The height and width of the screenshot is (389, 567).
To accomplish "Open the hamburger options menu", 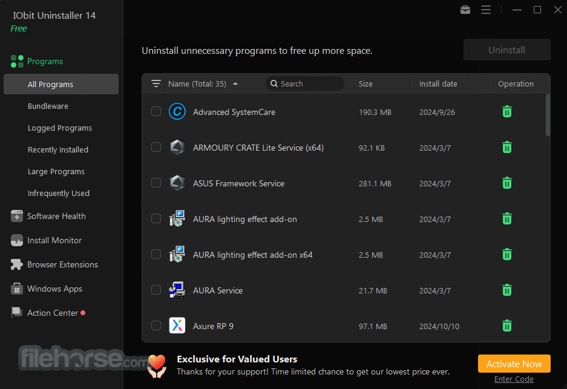I will (x=486, y=10).
